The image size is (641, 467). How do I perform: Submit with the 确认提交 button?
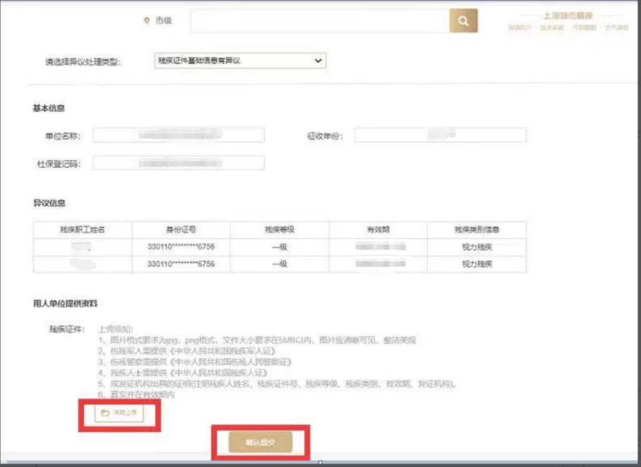[x=261, y=442]
